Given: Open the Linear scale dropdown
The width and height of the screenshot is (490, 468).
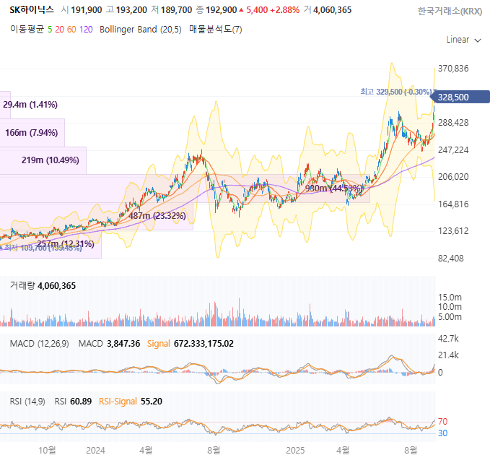Looking at the screenshot, I should 463,40.
